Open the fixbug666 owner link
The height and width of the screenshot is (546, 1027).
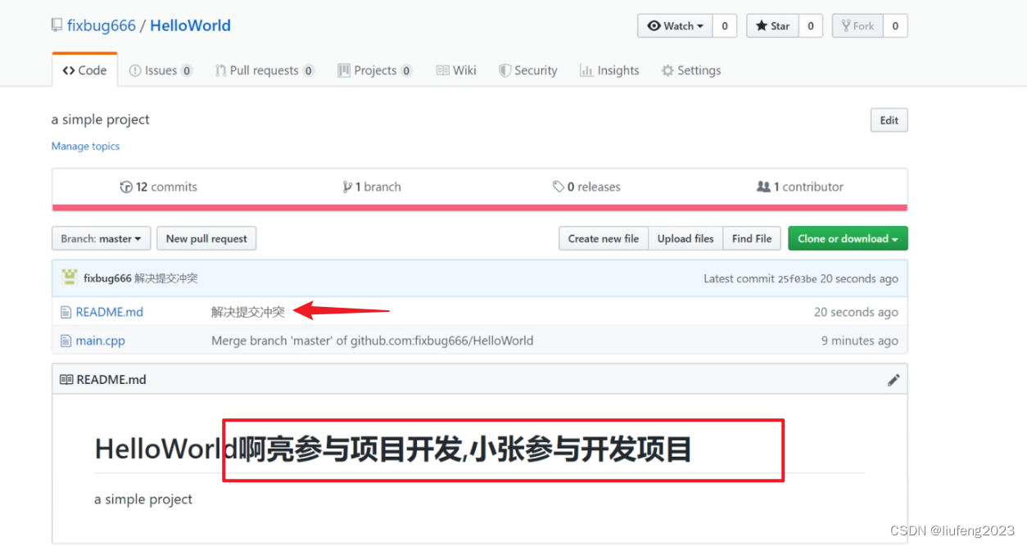(102, 25)
